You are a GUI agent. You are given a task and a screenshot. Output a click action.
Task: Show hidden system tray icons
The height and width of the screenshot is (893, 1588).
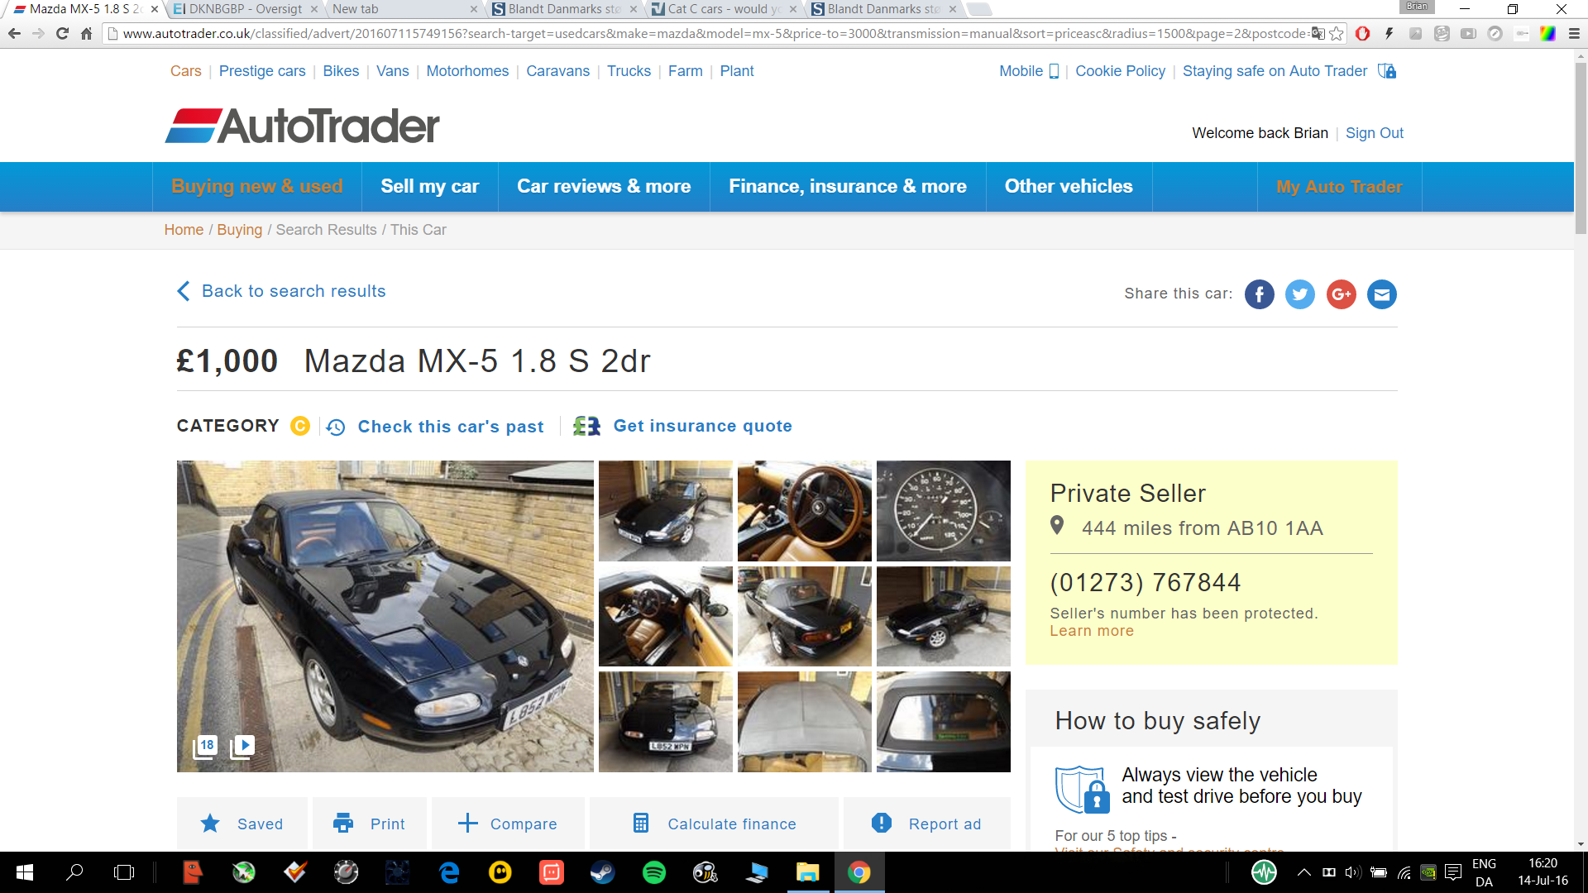tap(1303, 872)
